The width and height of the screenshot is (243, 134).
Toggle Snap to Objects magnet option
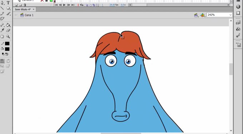(2, 61)
